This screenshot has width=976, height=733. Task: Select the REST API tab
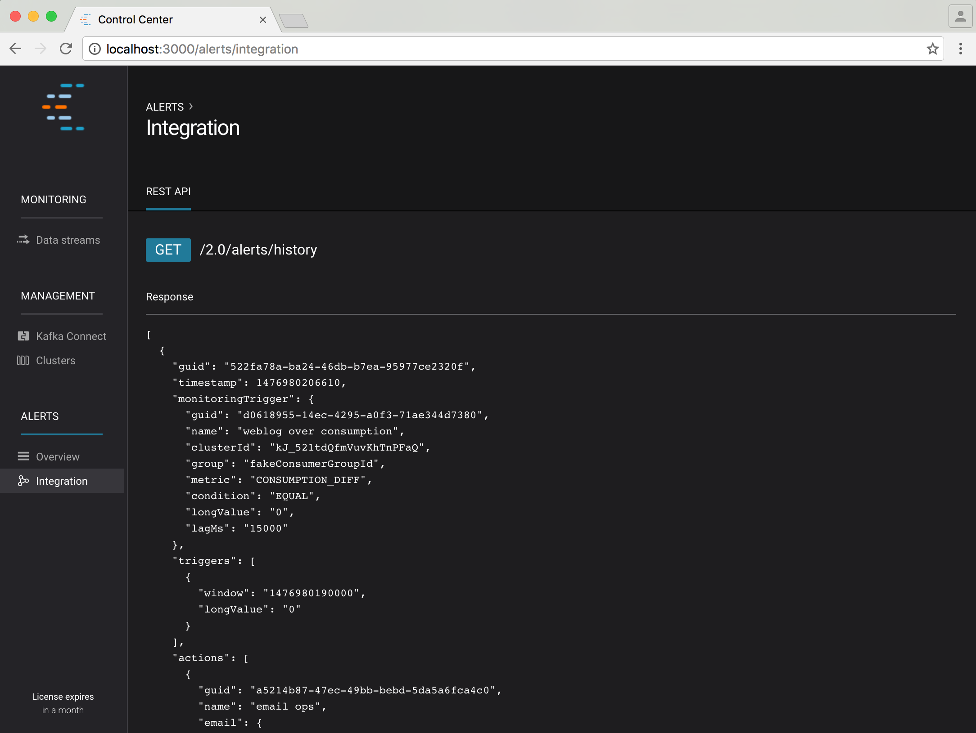[x=168, y=192]
